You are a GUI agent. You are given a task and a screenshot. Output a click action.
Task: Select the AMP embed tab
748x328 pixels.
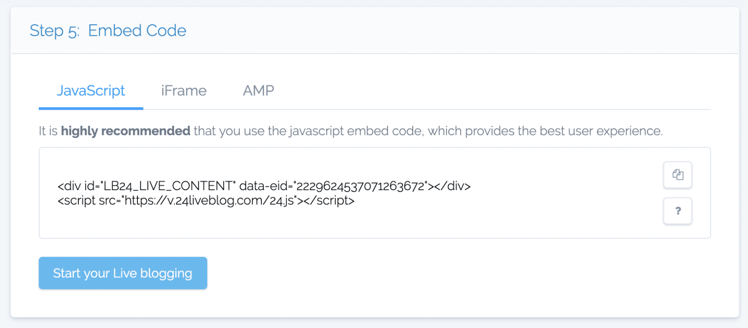click(258, 91)
